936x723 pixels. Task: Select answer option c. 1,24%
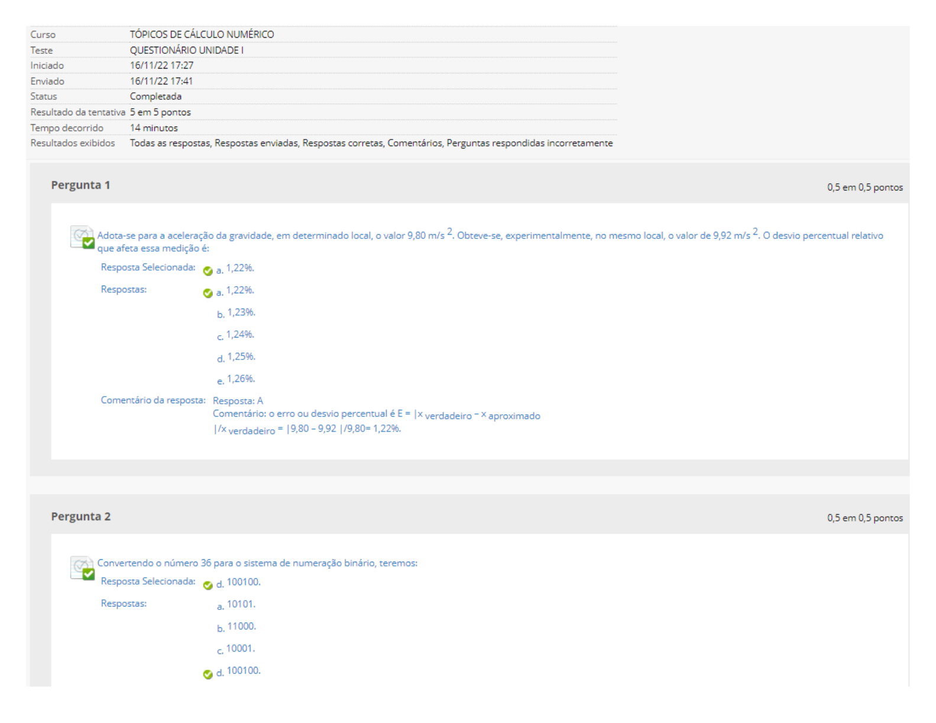[x=239, y=335]
